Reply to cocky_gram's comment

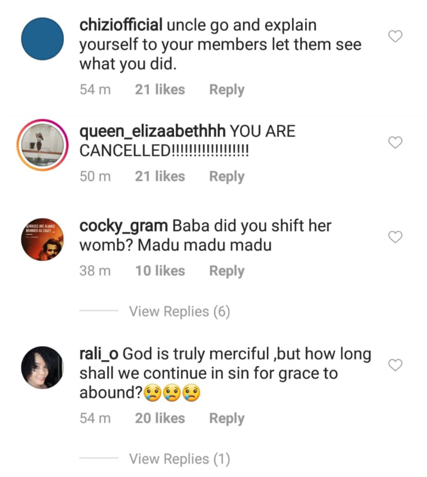pos(226,271)
